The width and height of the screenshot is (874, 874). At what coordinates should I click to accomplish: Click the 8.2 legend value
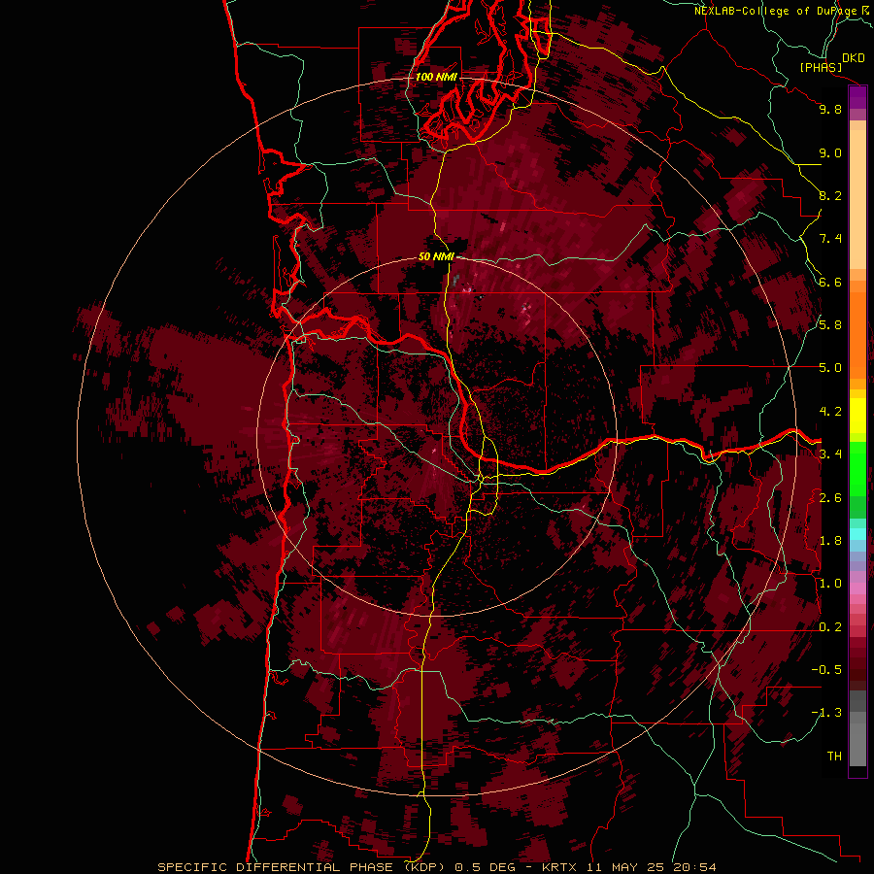830,195
